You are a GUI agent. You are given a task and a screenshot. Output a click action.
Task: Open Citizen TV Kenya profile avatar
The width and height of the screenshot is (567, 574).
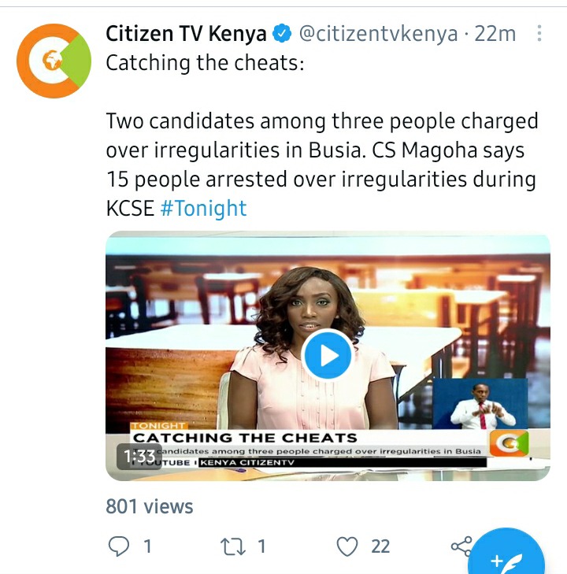coord(54,61)
